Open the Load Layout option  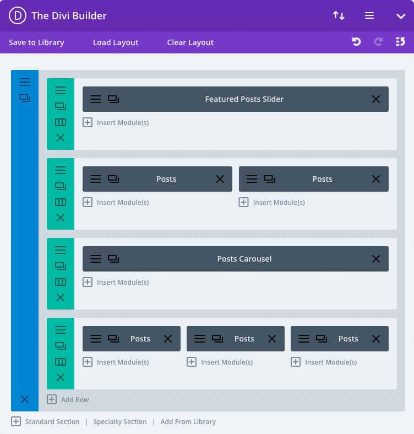pyautogui.click(x=116, y=42)
